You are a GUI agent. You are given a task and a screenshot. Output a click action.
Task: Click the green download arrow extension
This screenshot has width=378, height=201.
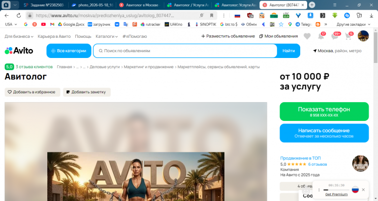tap(335, 16)
